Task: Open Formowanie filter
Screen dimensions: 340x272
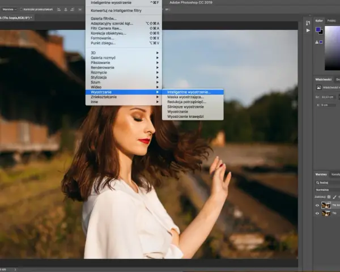Action: (124, 38)
